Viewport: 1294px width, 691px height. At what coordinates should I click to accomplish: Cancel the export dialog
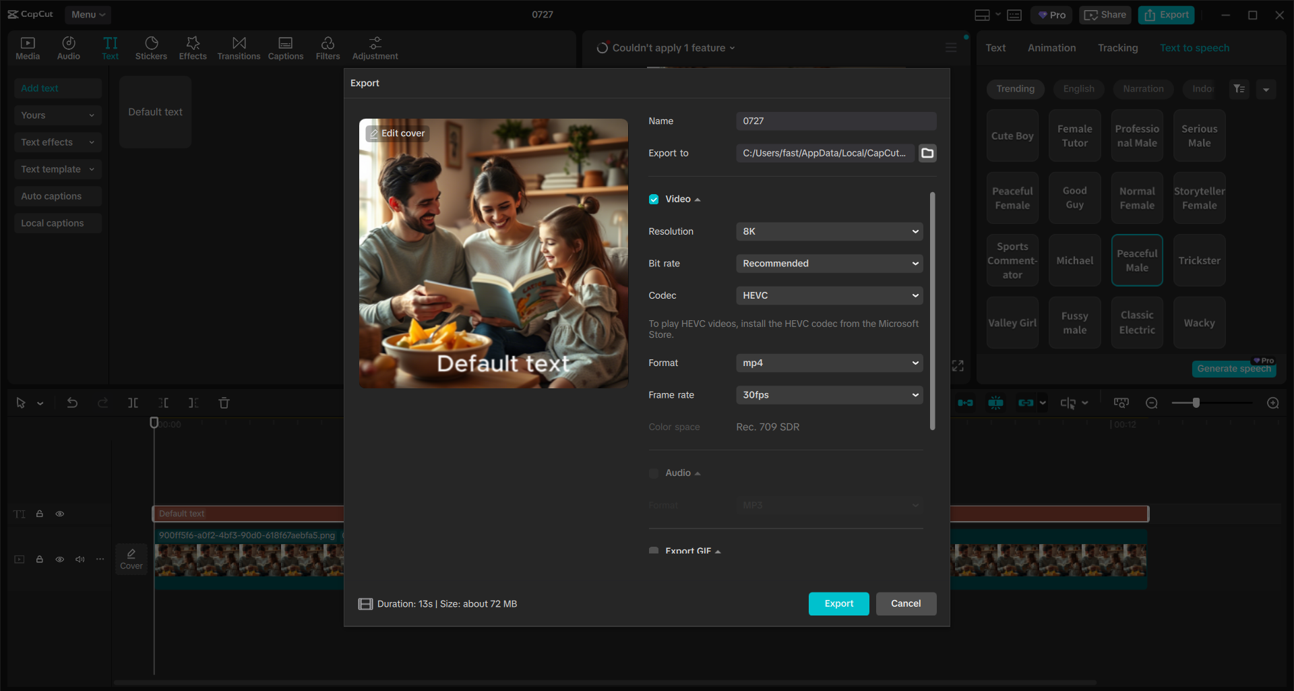pos(906,603)
